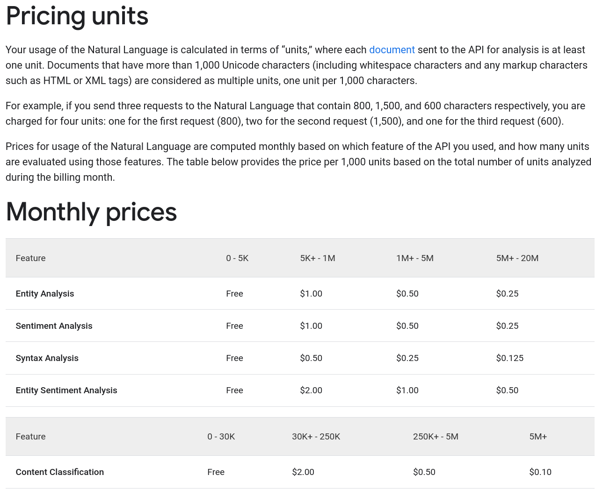
Task: Click the "0 - 30K" column header
Action: point(221,437)
